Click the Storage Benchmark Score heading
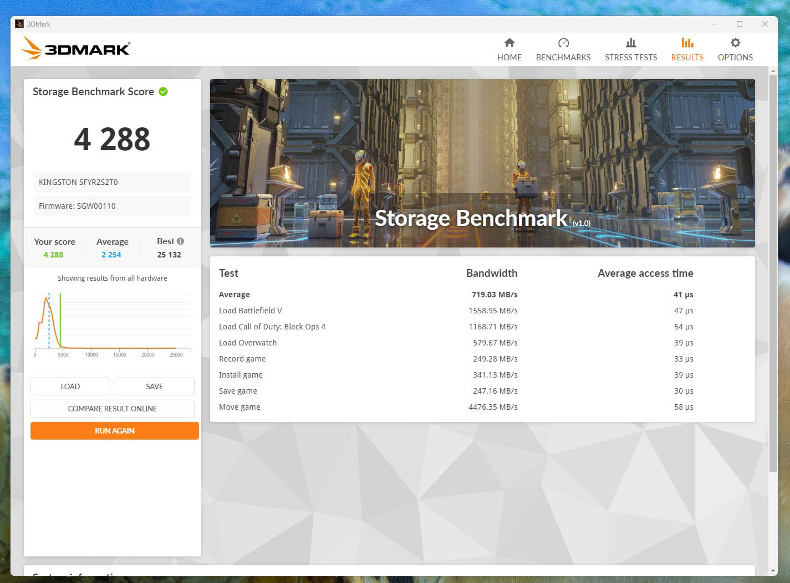The image size is (790, 583). coord(93,91)
